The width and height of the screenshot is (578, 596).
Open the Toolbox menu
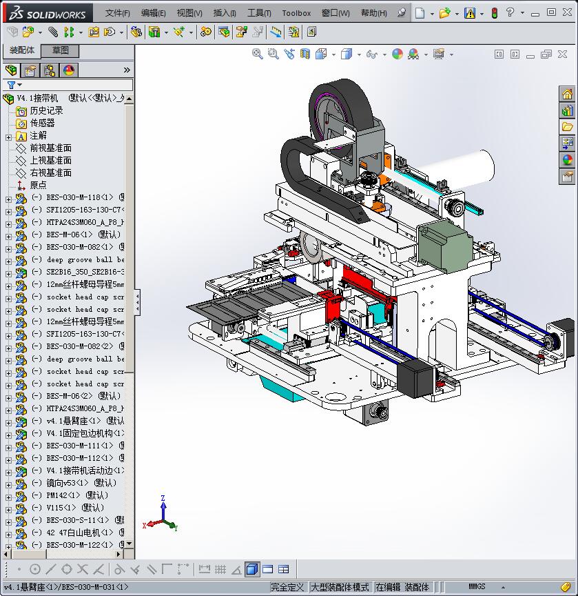[296, 13]
